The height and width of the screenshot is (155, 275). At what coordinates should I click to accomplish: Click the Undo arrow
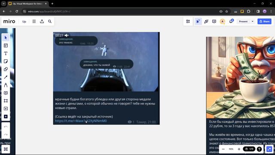[x=6, y=127]
